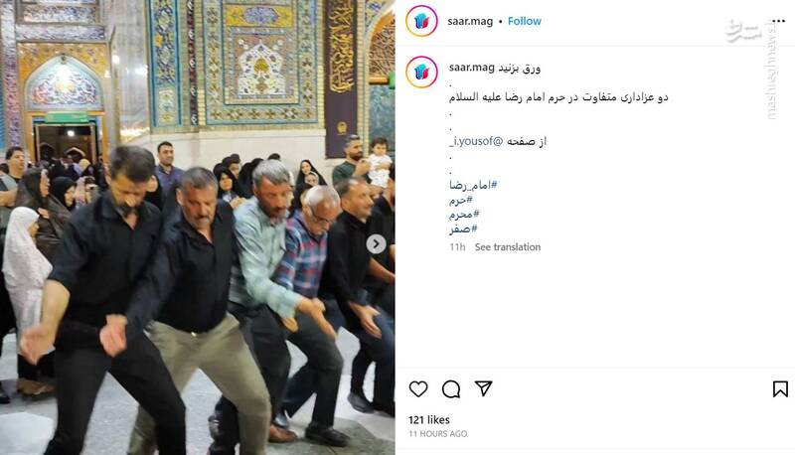Click the post video thumbnail
The width and height of the screenshot is (795, 455).
[x=197, y=227]
